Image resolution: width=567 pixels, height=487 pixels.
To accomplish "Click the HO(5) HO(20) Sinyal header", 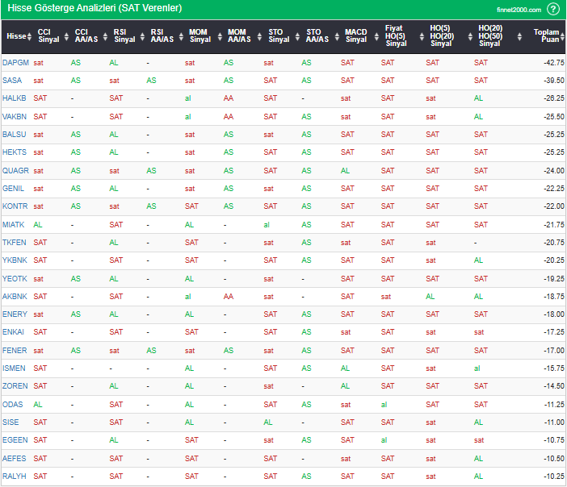I will point(441,35).
